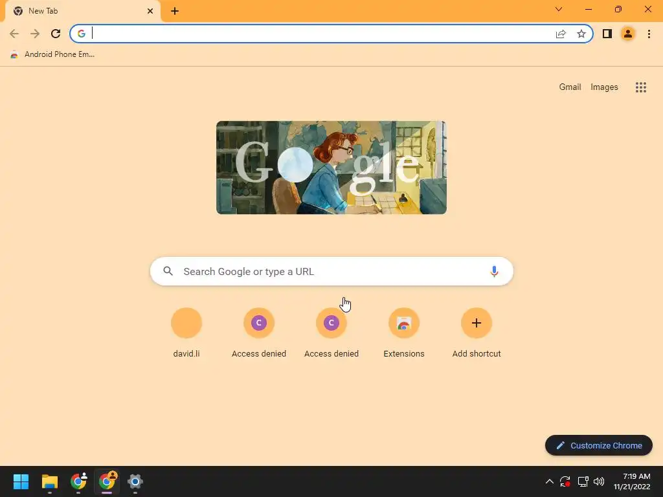Image resolution: width=663 pixels, height=497 pixels.
Task: Open Windows Start menu
Action: tap(21, 481)
